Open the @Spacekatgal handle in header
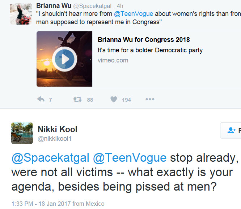The width and height of the screenshot is (241, 209). 92,6
